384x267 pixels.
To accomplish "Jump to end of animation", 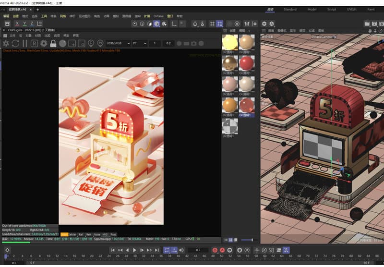I will click(x=157, y=250).
